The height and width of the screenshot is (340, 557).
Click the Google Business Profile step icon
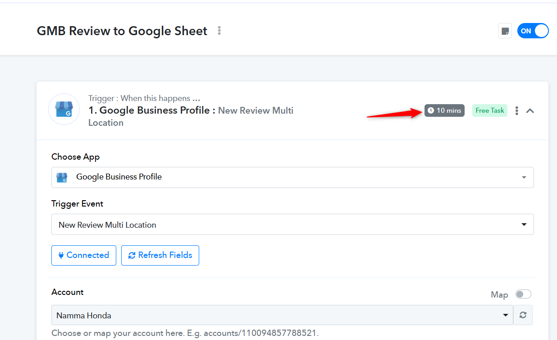point(64,109)
